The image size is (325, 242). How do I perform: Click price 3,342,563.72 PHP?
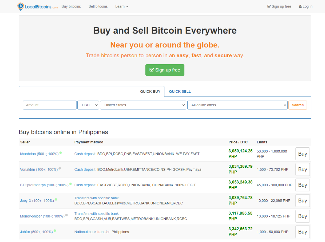coord(241,232)
